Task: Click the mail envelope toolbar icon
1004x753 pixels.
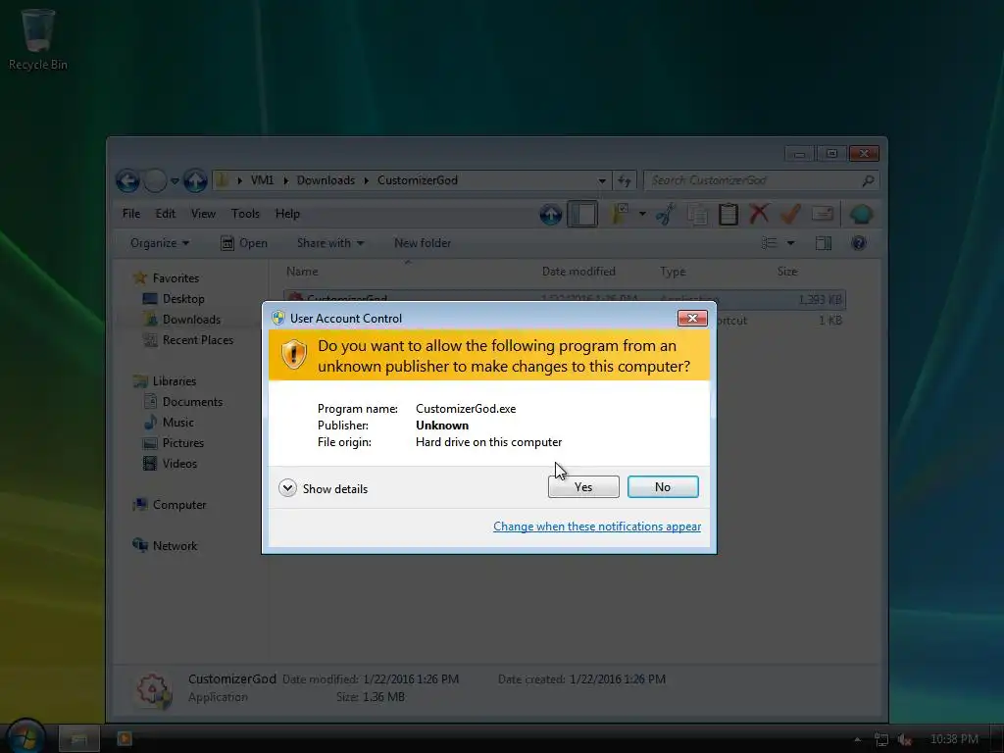Action: click(x=823, y=215)
